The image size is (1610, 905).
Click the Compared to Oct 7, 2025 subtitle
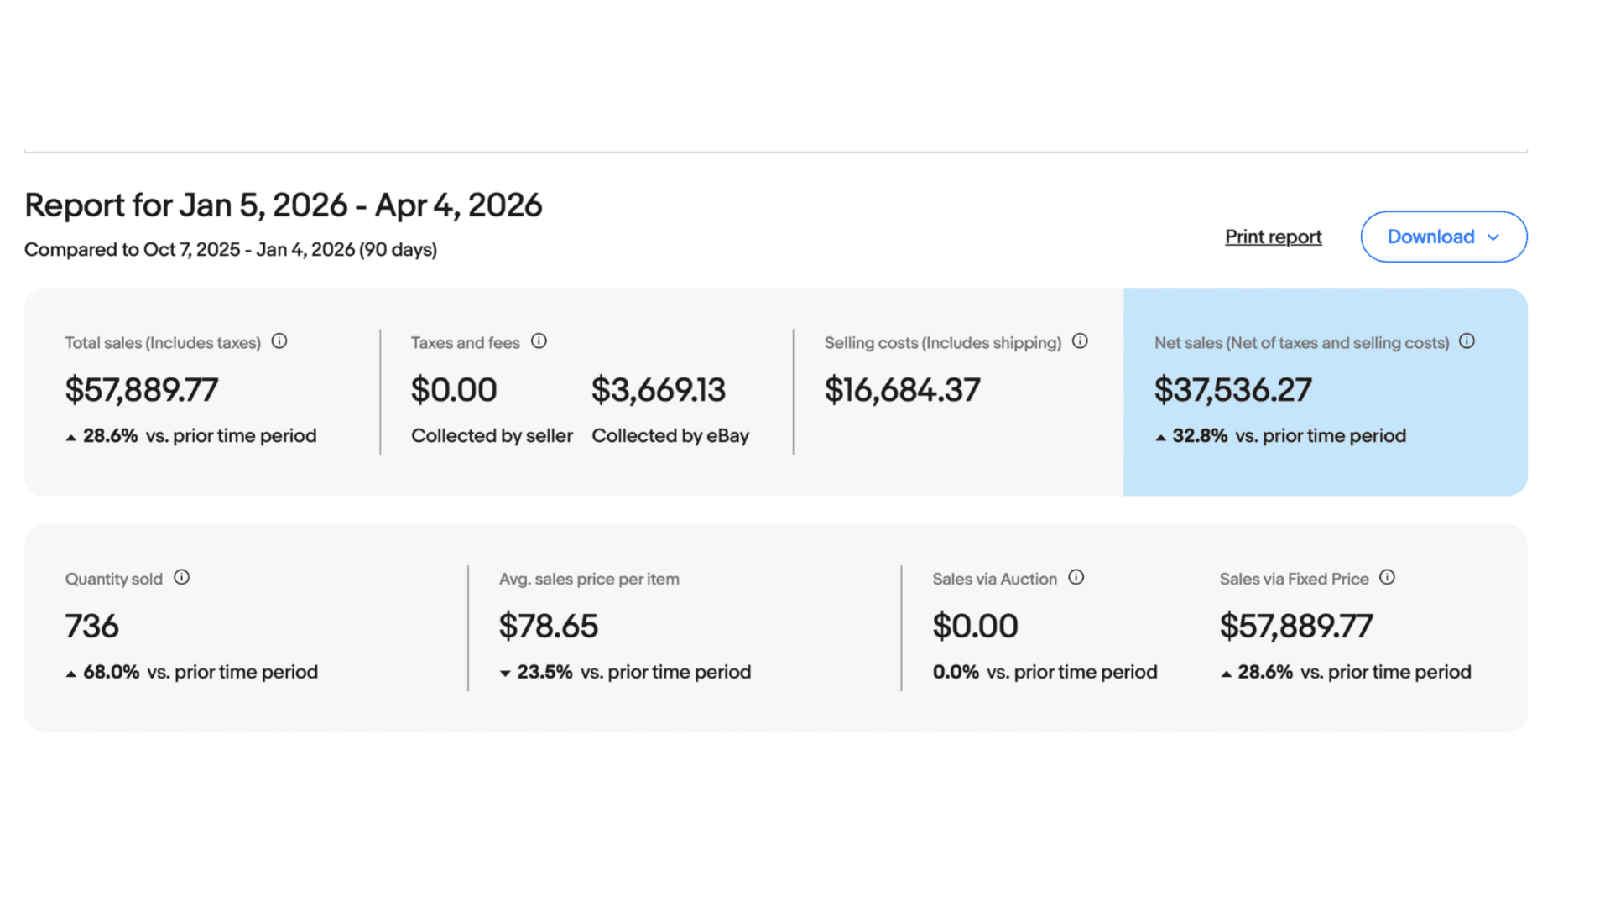pos(231,250)
